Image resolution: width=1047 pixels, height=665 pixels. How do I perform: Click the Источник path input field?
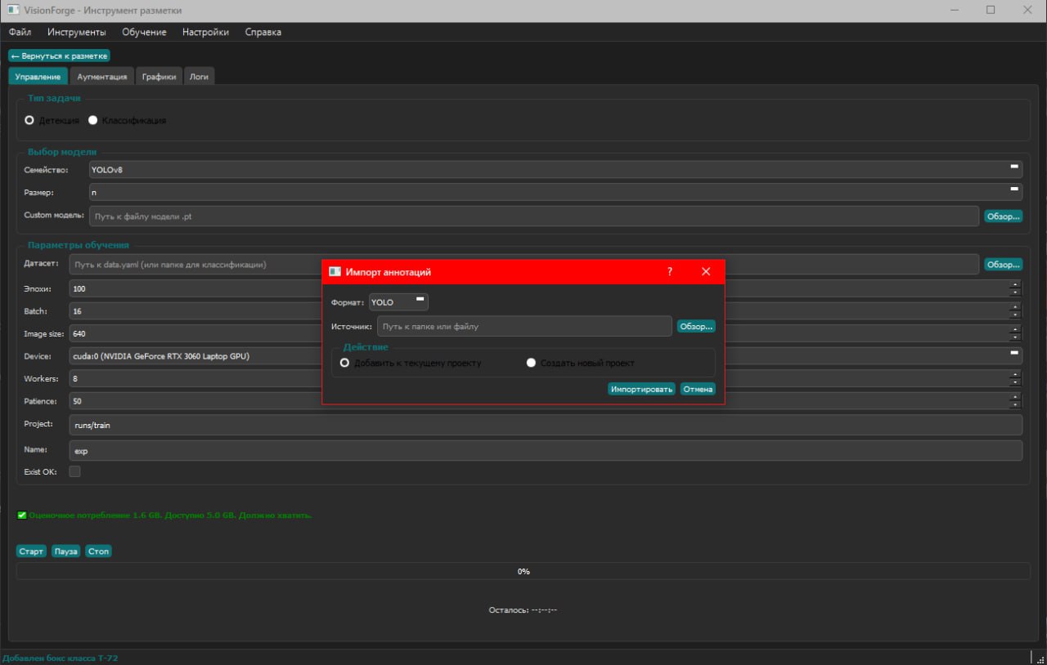[x=524, y=326]
